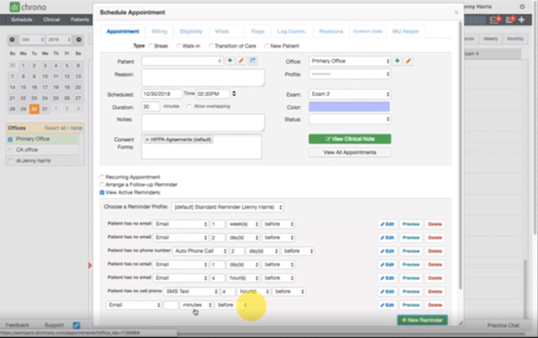The height and width of the screenshot is (338, 538).
Task: Switch to the Billing tab
Action: [160, 31]
